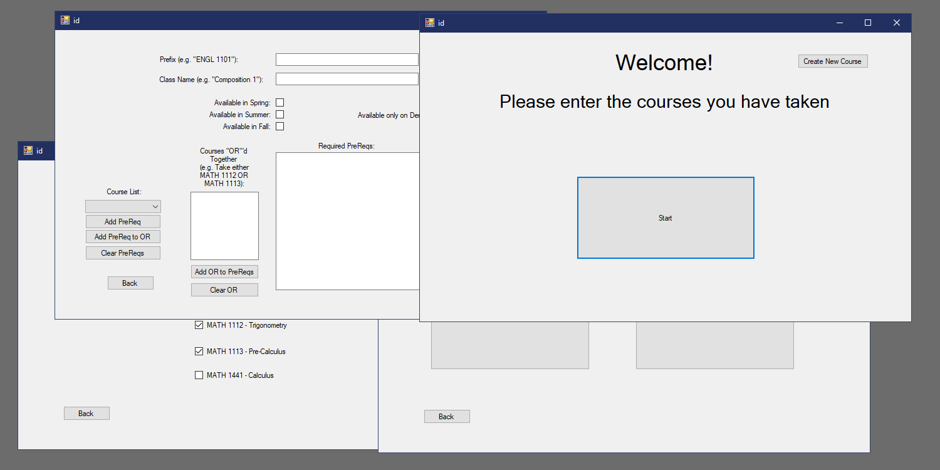Click the Clear PreReqs button
Viewport: 940px width, 470px height.
123,253
